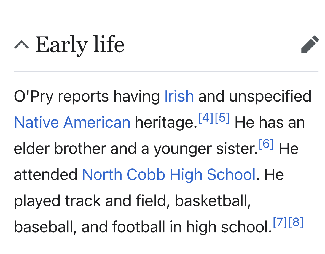Click the word attended in the paragraph
The width and height of the screenshot is (325, 254).
coord(46,174)
